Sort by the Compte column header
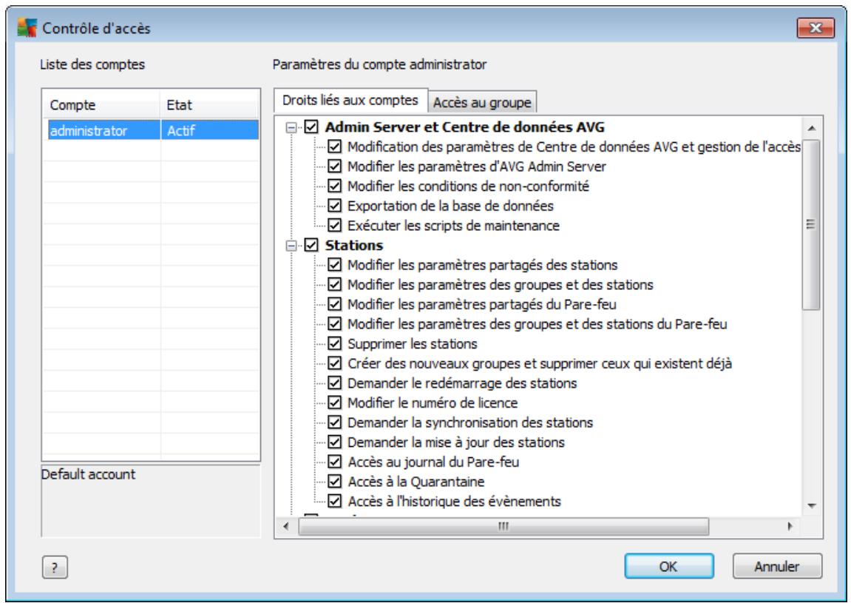This screenshot has height=603, width=851. point(101,104)
